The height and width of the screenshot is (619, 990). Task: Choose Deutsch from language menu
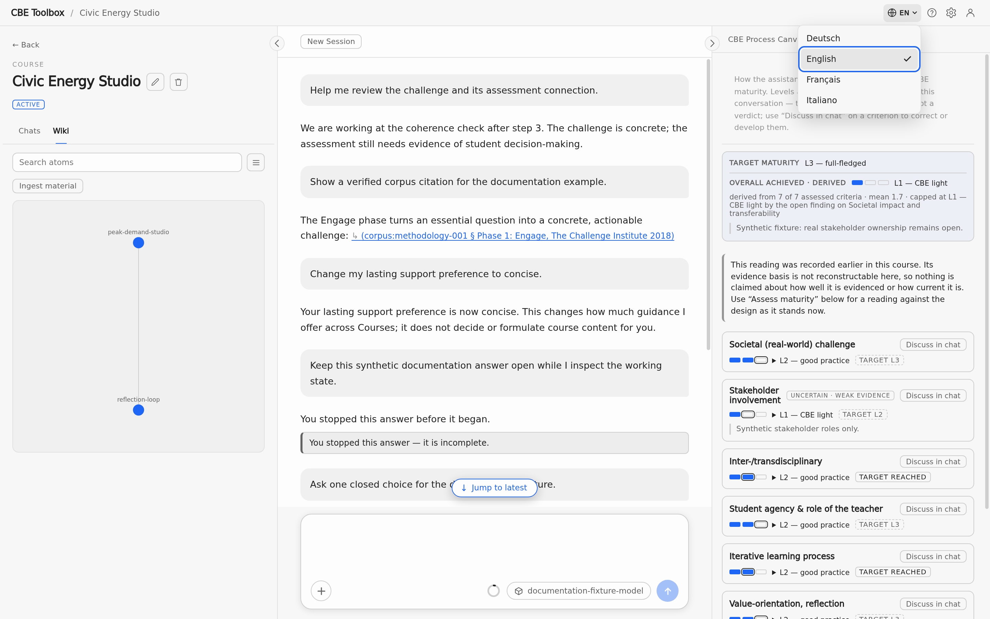859,38
